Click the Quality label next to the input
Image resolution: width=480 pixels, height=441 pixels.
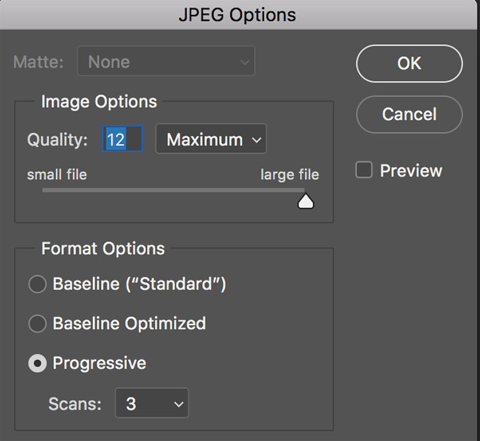pyautogui.click(x=57, y=139)
